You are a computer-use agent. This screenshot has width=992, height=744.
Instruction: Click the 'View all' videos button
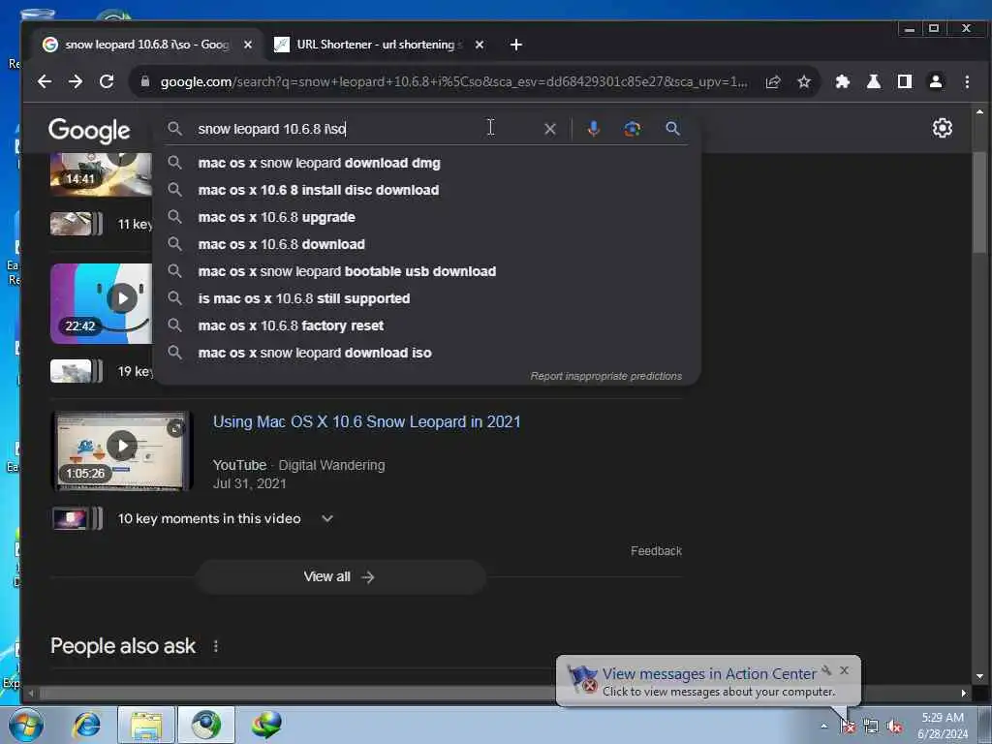[340, 577]
